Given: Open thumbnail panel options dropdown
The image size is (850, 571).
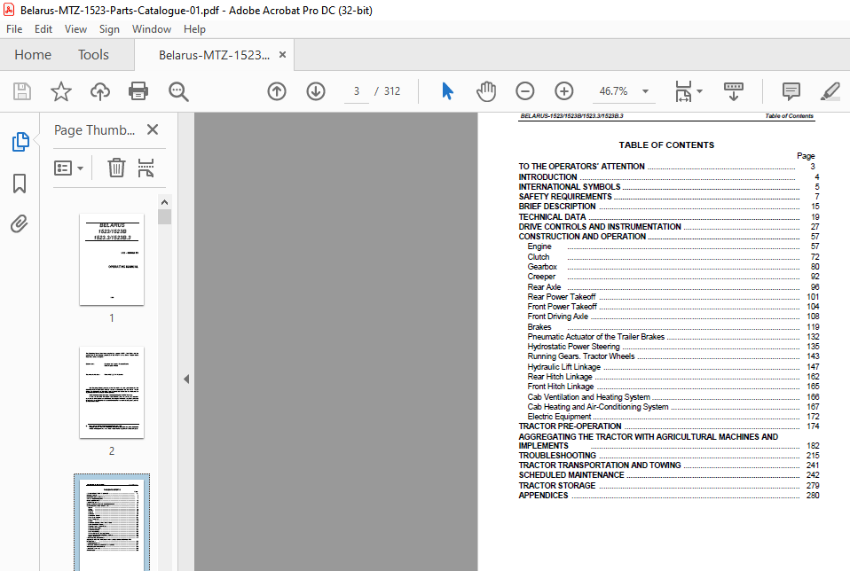Looking at the screenshot, I should tap(68, 168).
